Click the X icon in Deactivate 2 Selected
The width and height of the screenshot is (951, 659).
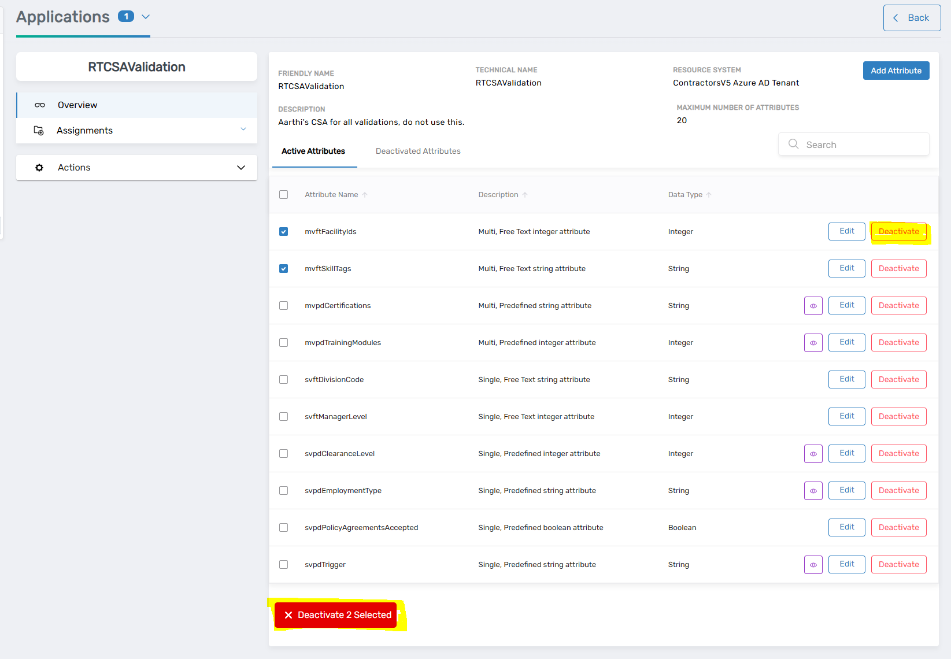click(288, 614)
